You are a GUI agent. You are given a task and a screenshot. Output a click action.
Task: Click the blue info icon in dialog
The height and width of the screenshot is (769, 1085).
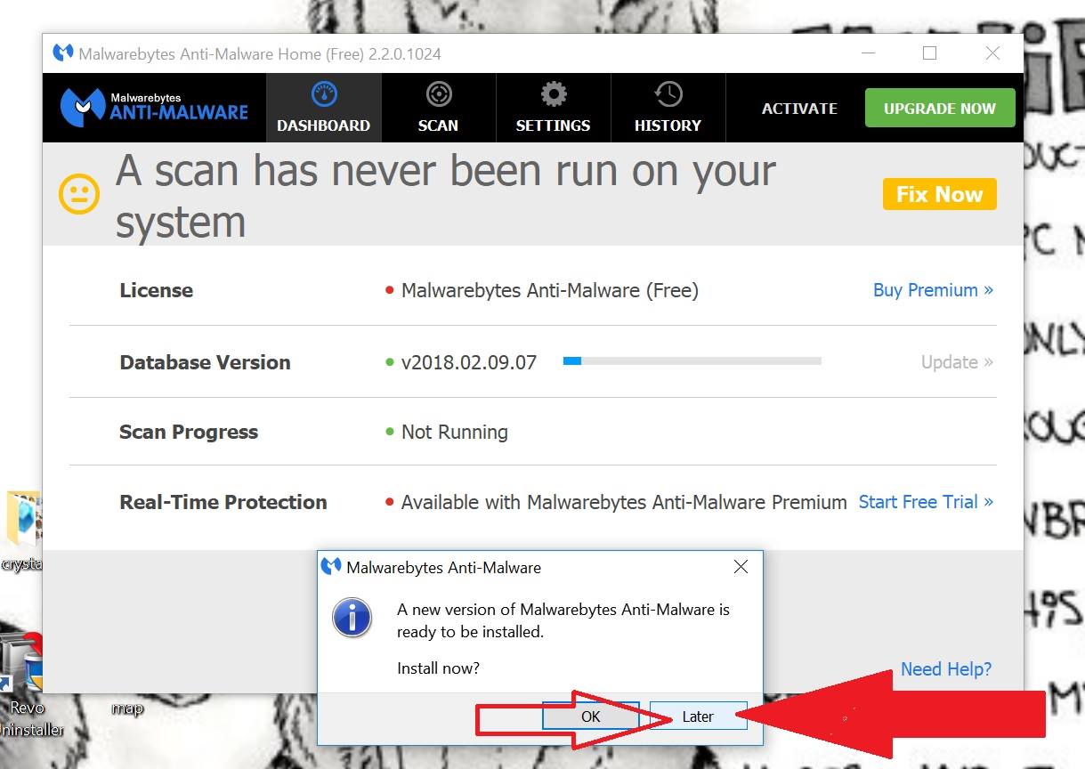(352, 617)
